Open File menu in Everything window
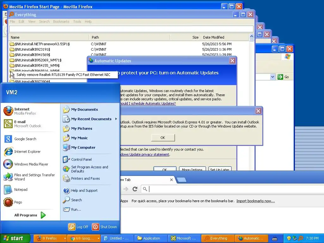 click(x=12, y=22)
